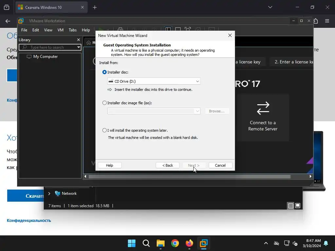
Task: Click the VMware Workstation title bar icon
Action: click(21, 21)
